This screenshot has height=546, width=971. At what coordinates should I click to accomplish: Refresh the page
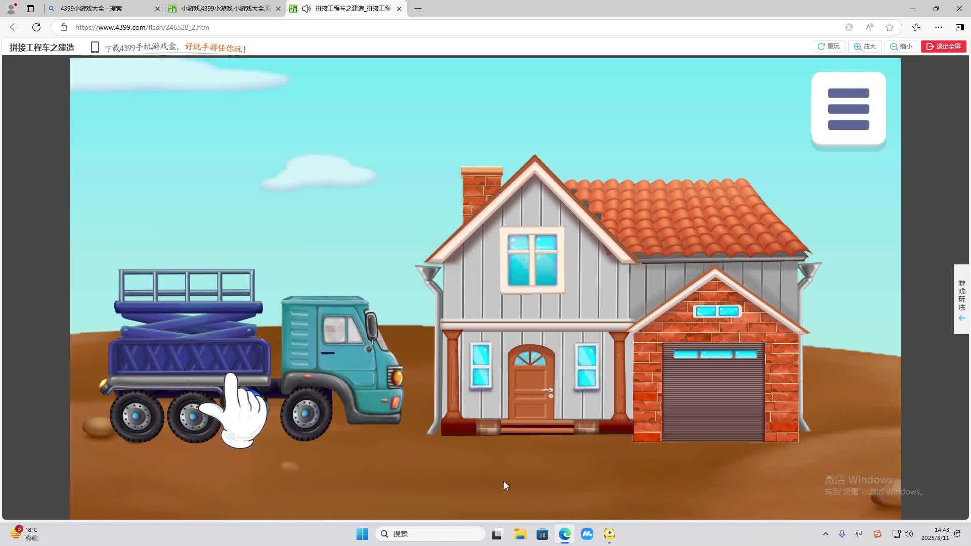[36, 27]
